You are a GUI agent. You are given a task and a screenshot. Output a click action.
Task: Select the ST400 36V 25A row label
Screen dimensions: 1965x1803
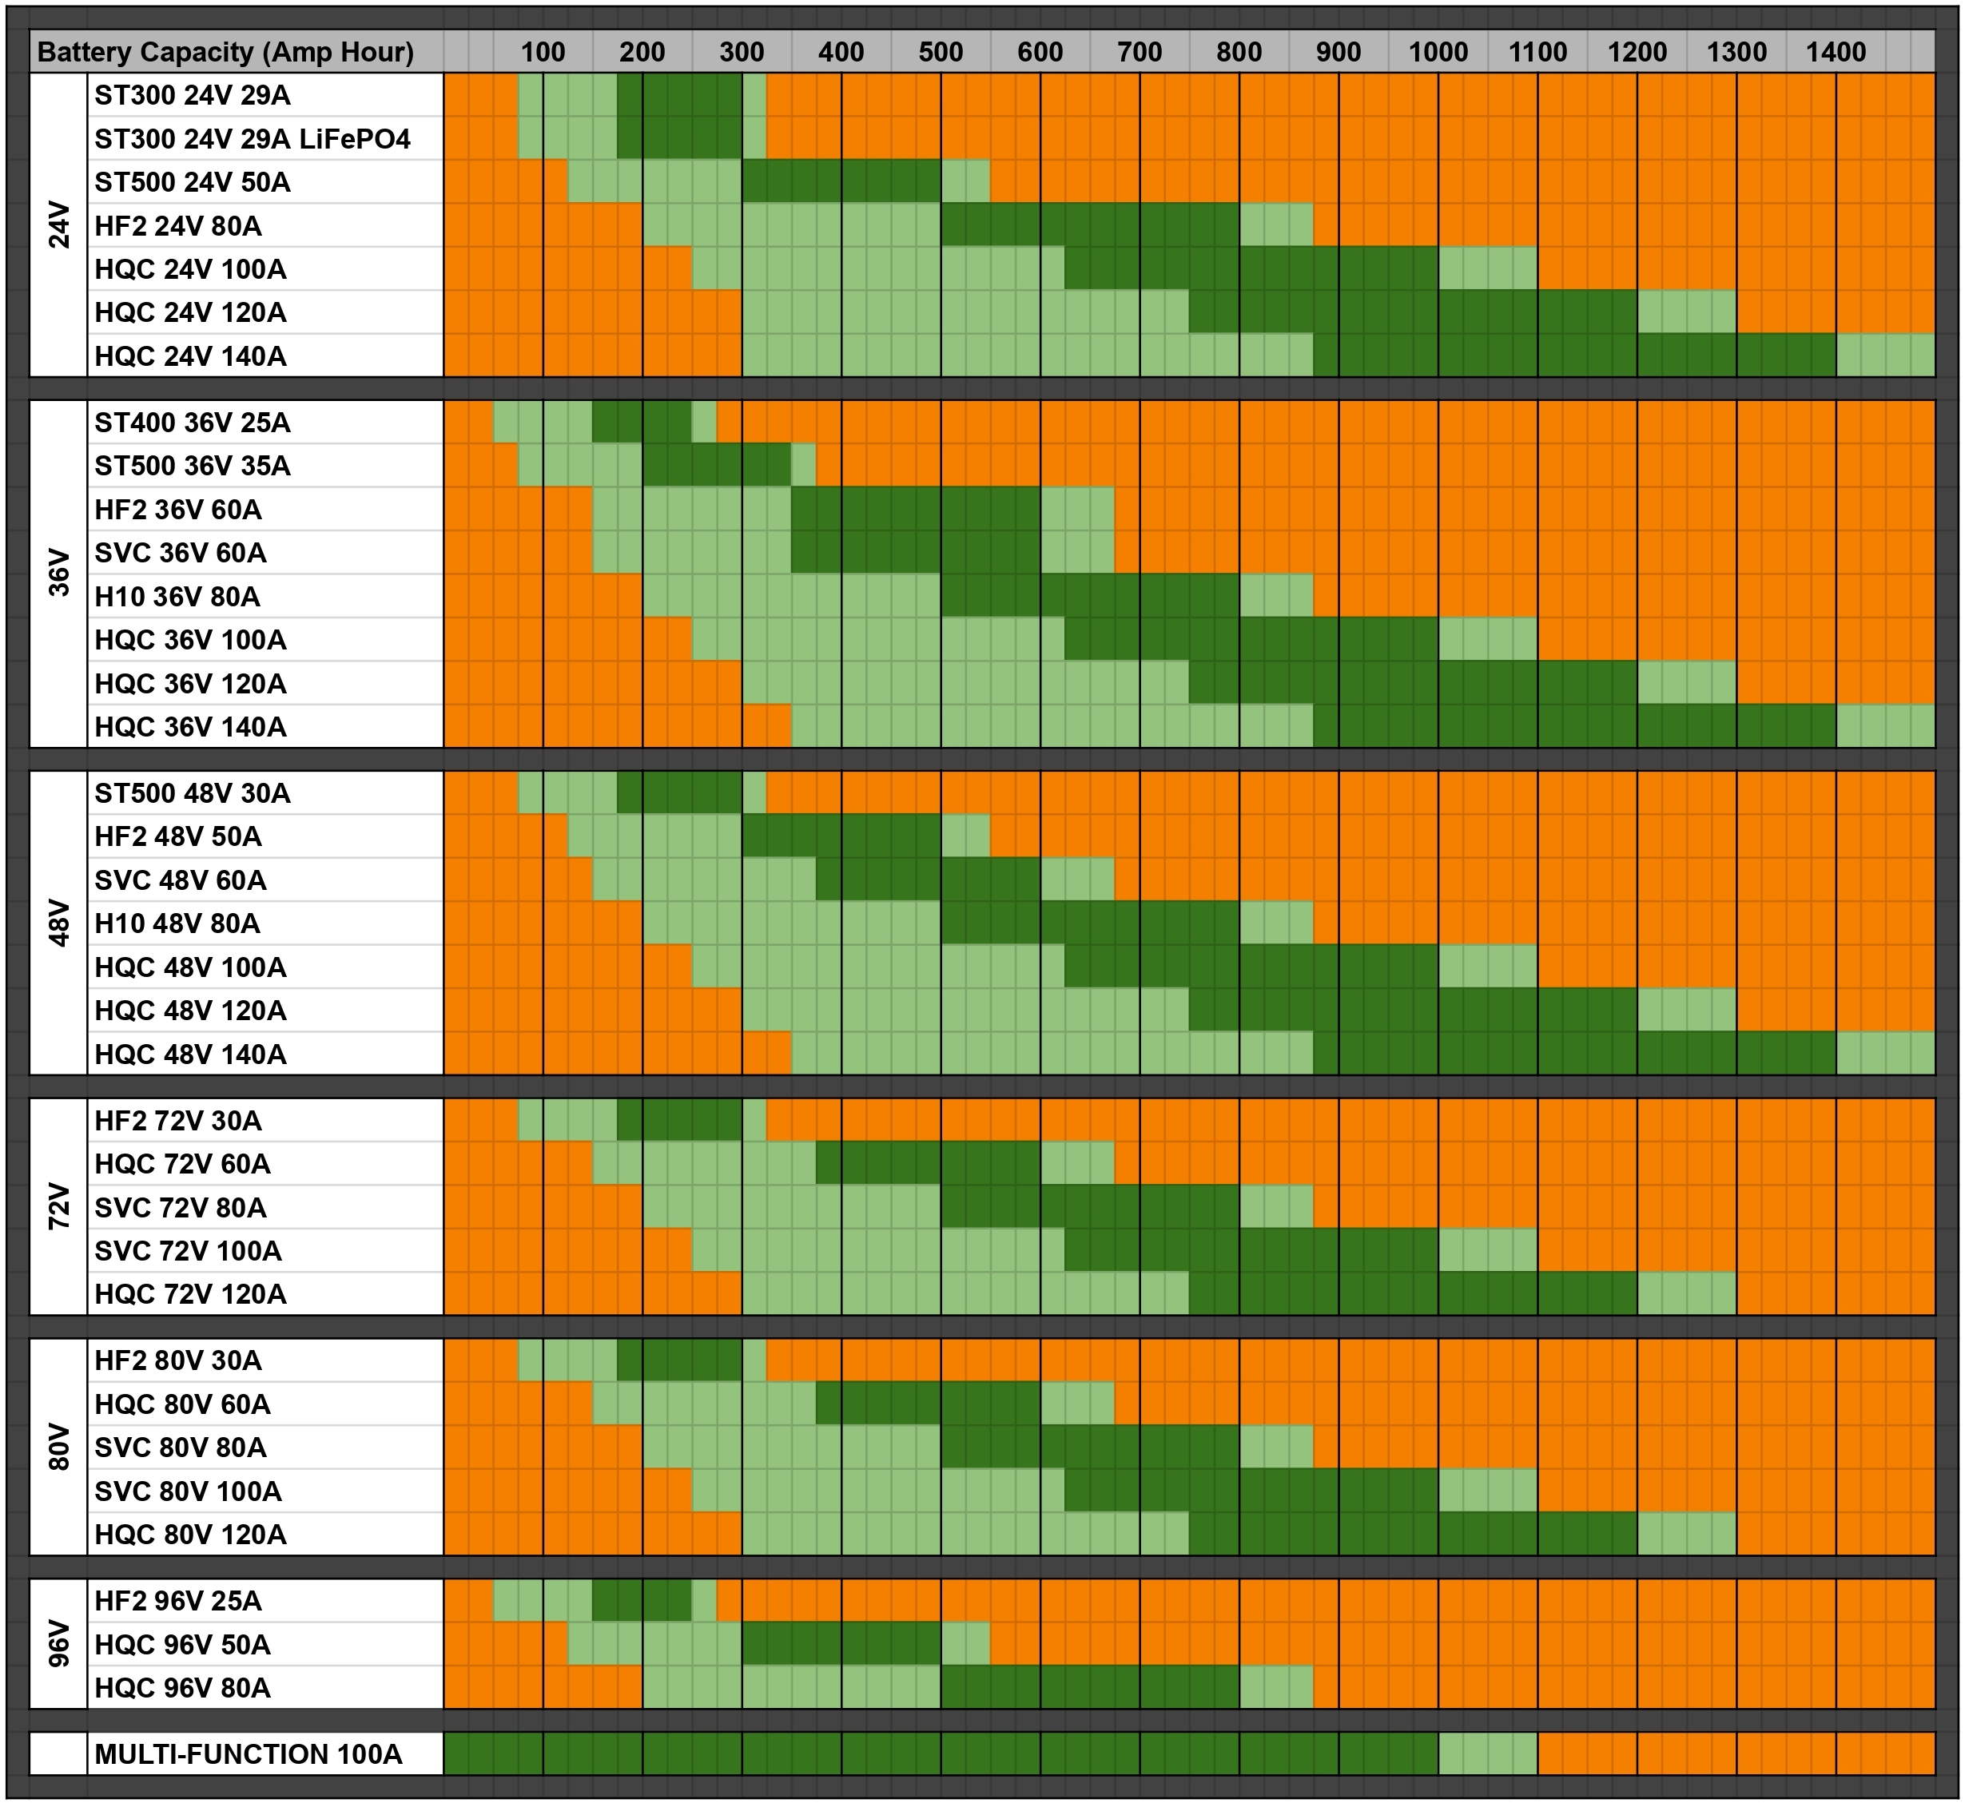coord(193,423)
